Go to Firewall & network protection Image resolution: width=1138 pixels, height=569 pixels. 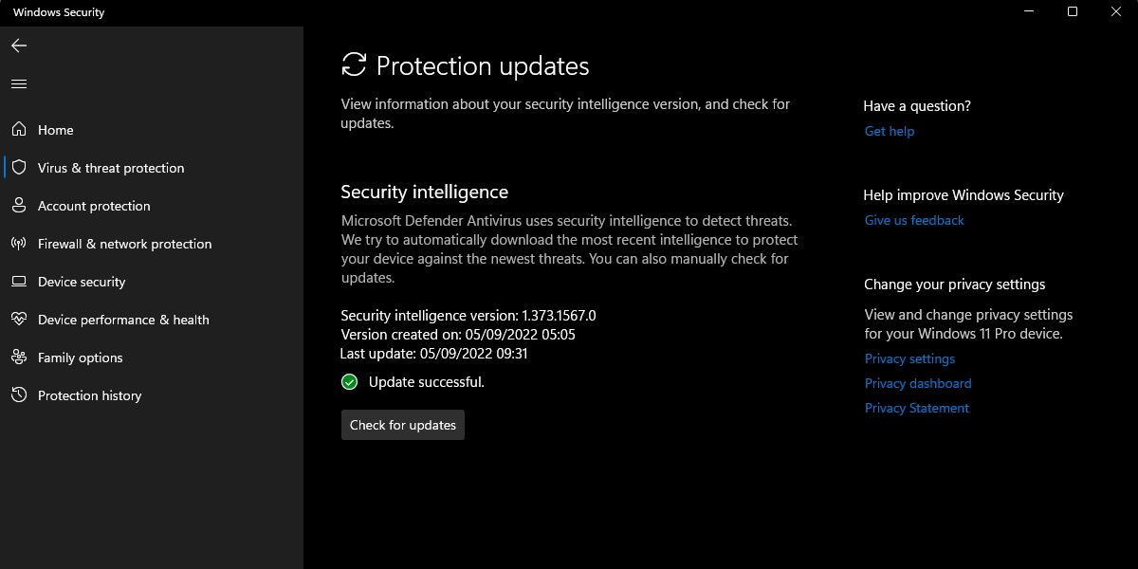[x=124, y=244]
